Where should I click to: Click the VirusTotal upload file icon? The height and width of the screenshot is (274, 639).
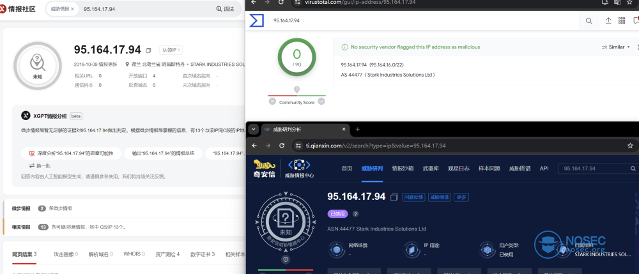click(608, 21)
